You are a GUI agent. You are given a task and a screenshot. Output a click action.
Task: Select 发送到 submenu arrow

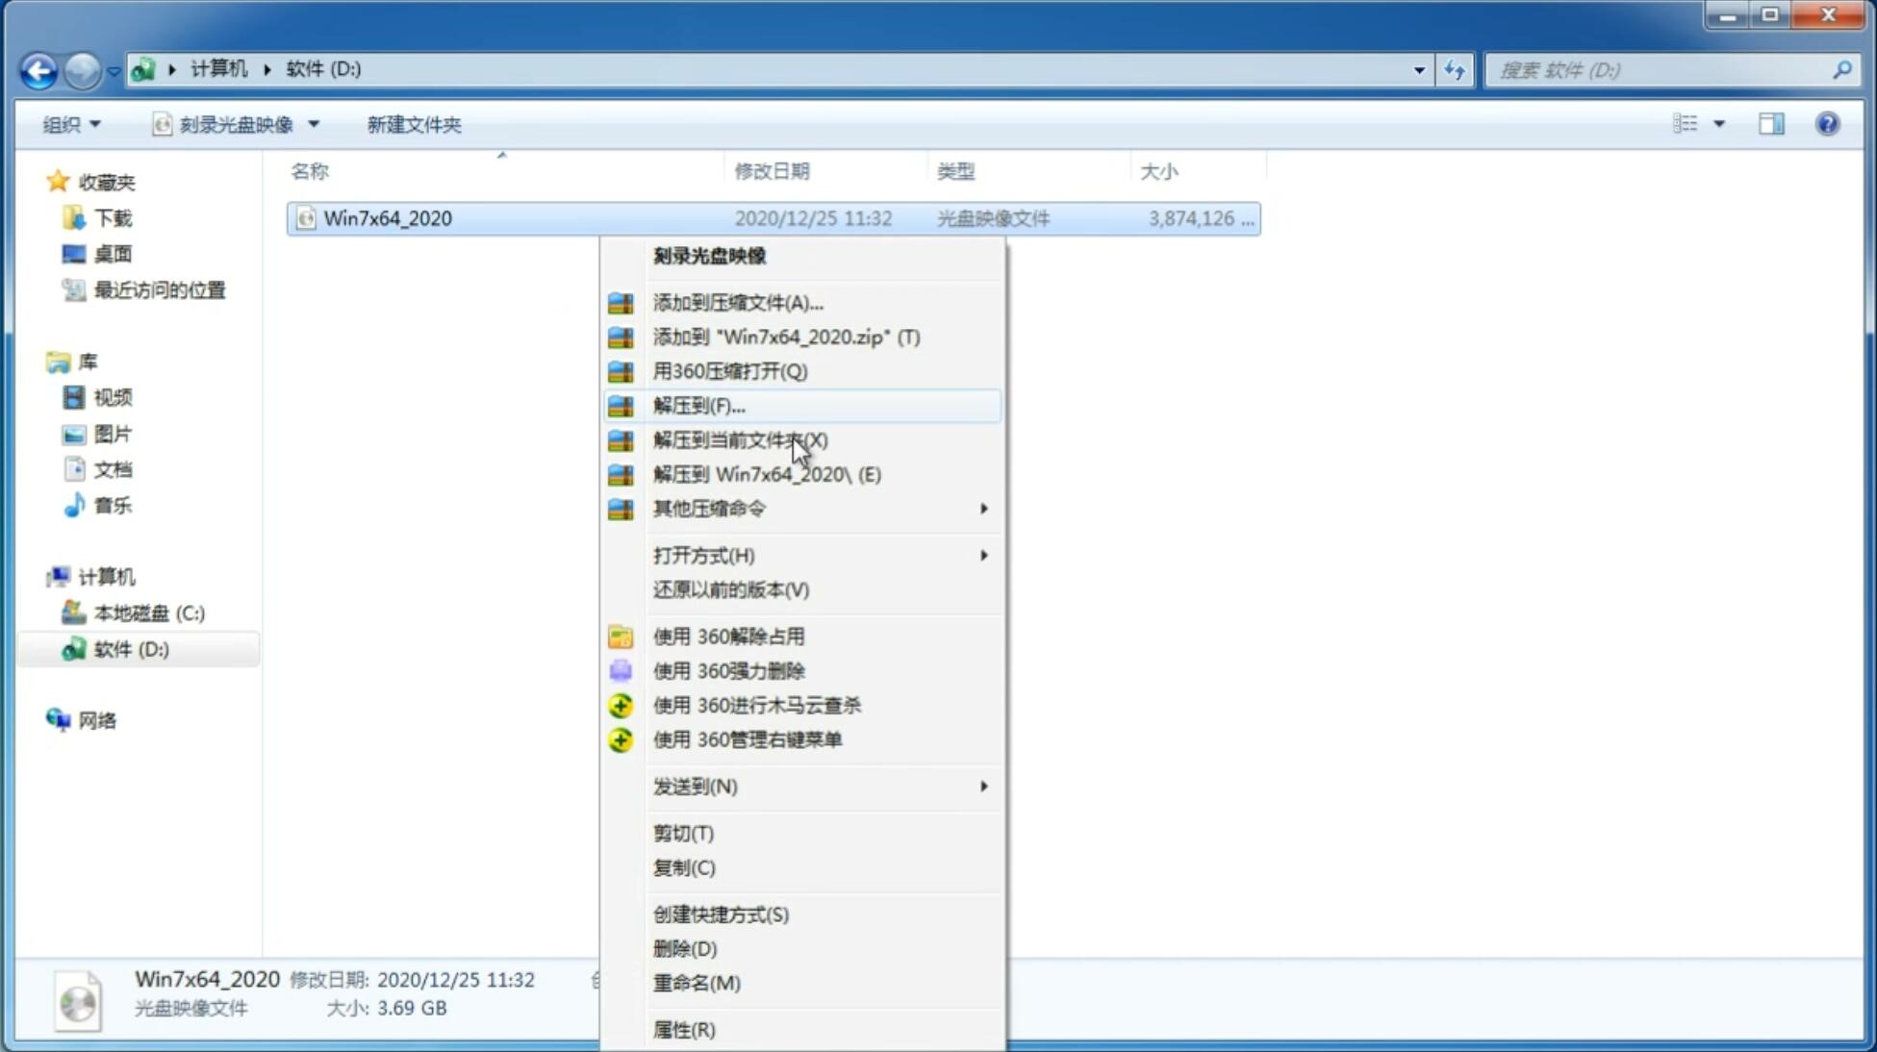pyautogui.click(x=983, y=787)
